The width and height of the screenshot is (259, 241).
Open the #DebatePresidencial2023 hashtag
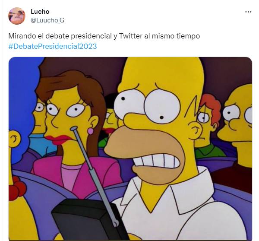click(53, 46)
